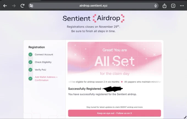Viewport: 187px width, 119px height.
Task: Open the share sheet icon
Action: pos(164,6)
